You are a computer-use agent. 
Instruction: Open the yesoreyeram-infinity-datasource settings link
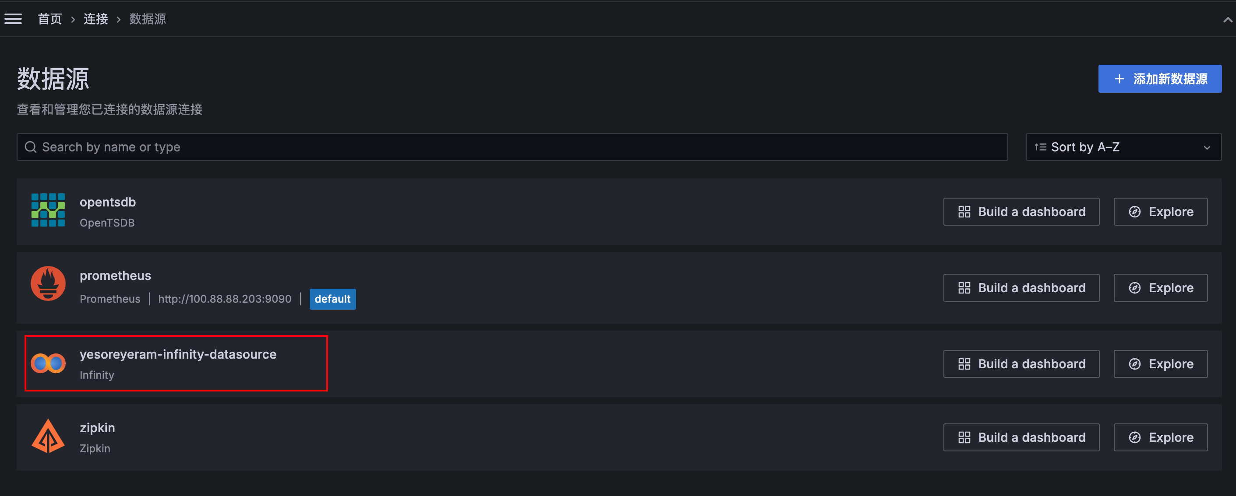[x=177, y=354]
